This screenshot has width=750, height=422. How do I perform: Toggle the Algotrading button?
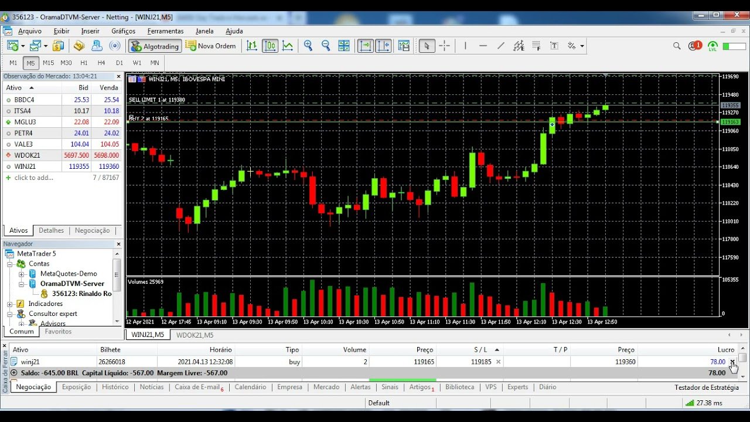(154, 46)
